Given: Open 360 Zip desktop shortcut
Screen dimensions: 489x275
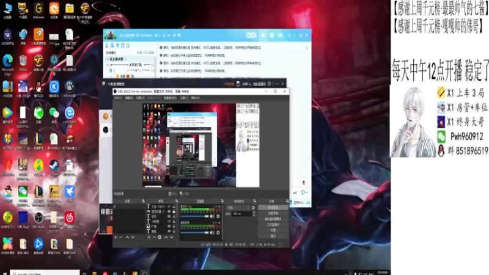Looking at the screenshot, I should pos(7,88).
